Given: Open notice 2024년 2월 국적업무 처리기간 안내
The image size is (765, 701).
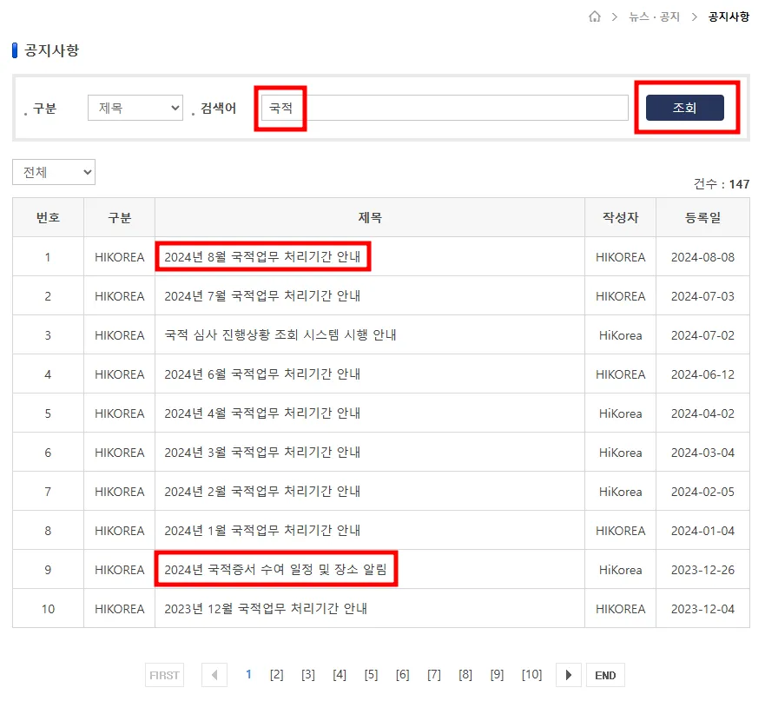Looking at the screenshot, I should pos(262,491).
